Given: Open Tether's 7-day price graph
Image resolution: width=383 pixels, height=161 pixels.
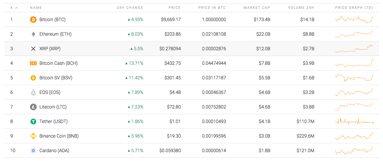Looking at the screenshot, I should [x=354, y=121].
